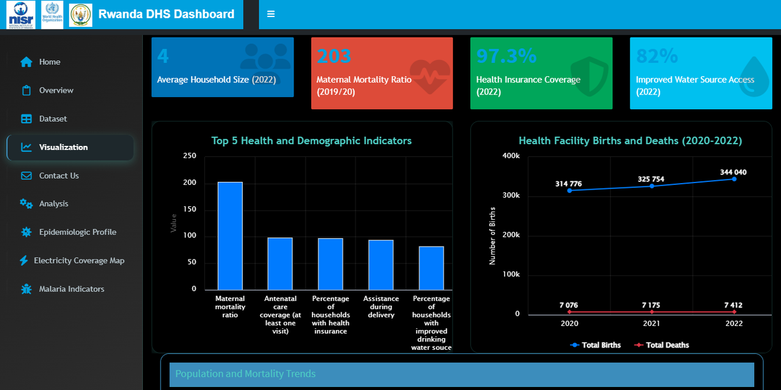Click the Average Household Size card

223,67
